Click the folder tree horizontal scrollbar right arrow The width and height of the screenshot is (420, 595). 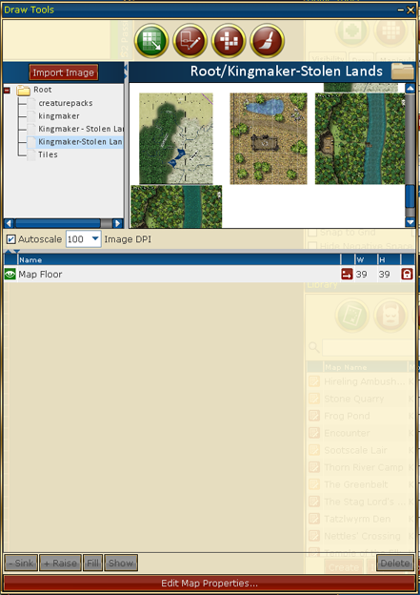pos(118,223)
